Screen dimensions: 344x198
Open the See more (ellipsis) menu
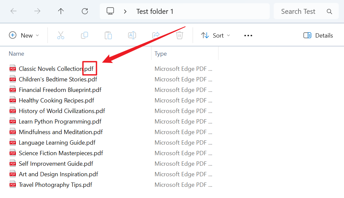point(248,35)
